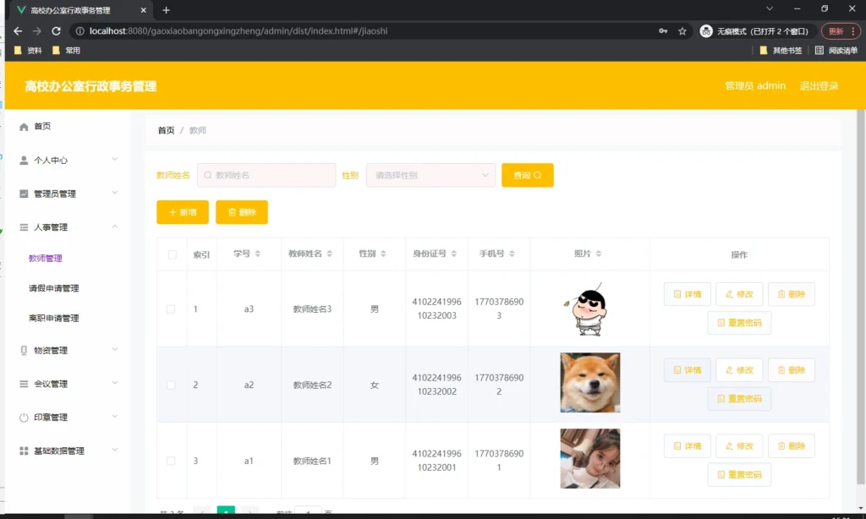866x519 pixels.
Task: Check the select-all checkbox in table header
Action: click(x=172, y=254)
